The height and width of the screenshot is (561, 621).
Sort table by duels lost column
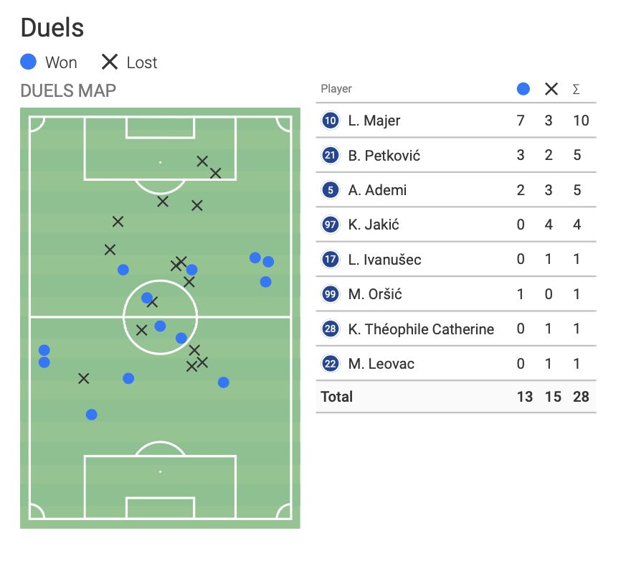[x=551, y=89]
